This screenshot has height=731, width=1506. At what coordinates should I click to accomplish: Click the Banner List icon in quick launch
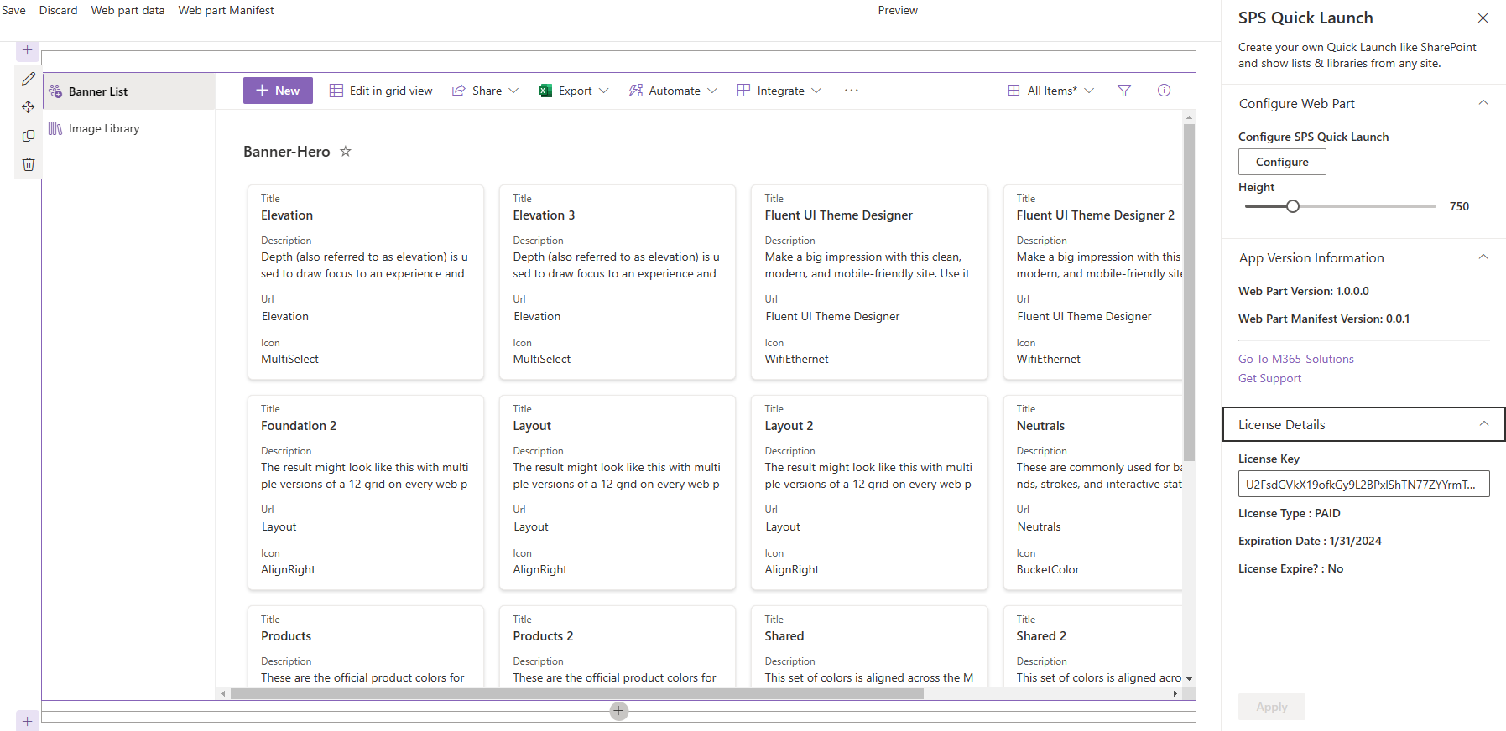point(55,91)
